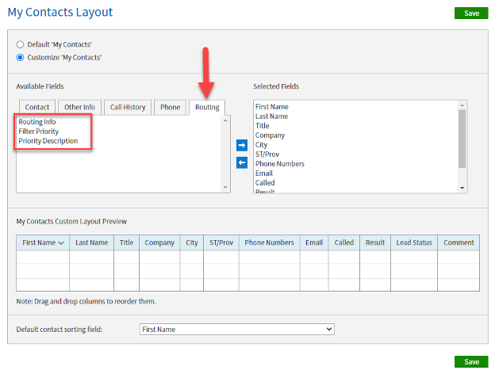
Task: Select Title in Selected Fields list
Action: pyautogui.click(x=263, y=126)
